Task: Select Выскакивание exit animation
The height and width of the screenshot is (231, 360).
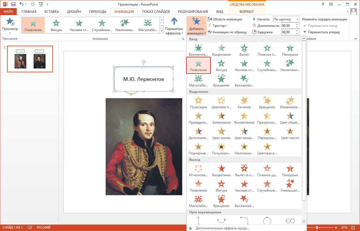Action: pos(244,201)
